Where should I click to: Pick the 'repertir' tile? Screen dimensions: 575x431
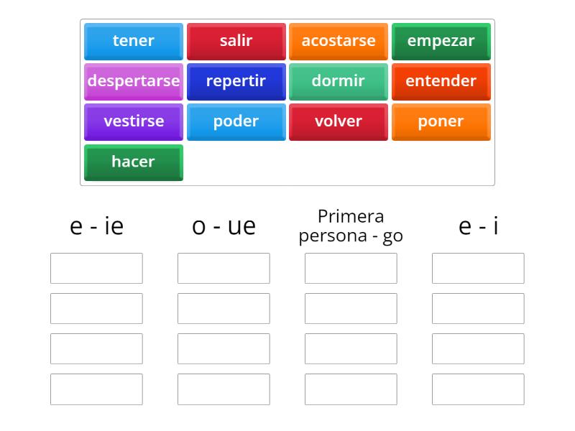click(x=236, y=81)
